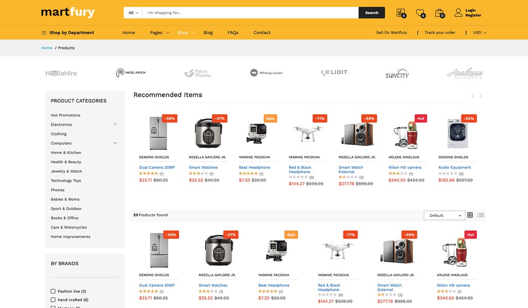The image size is (528, 308).
Task: Open the Default sorting dropdown
Action: 444,215
